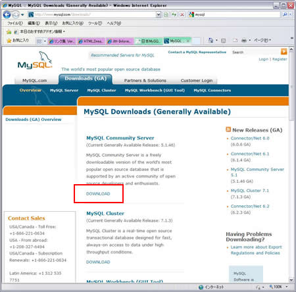The height and width of the screenshot is (292, 296).
Task: Switch to the 日本MySQ tab
Action: click(x=149, y=41)
